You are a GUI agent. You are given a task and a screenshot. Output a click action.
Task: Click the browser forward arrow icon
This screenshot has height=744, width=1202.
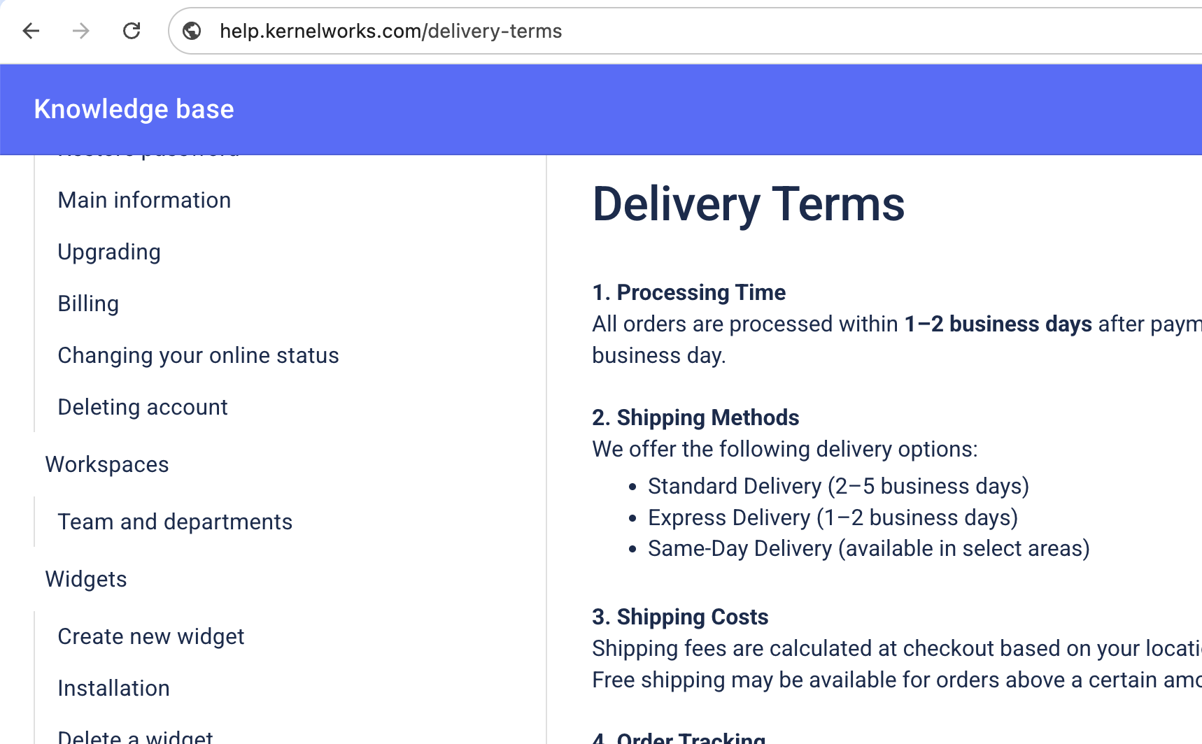click(81, 31)
